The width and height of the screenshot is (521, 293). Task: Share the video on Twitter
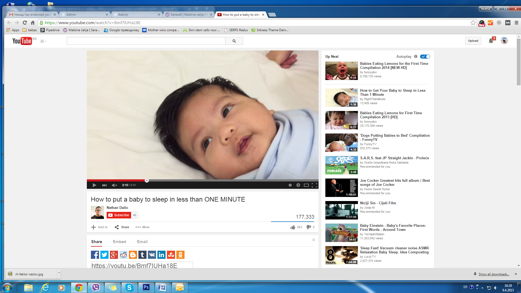104,255
